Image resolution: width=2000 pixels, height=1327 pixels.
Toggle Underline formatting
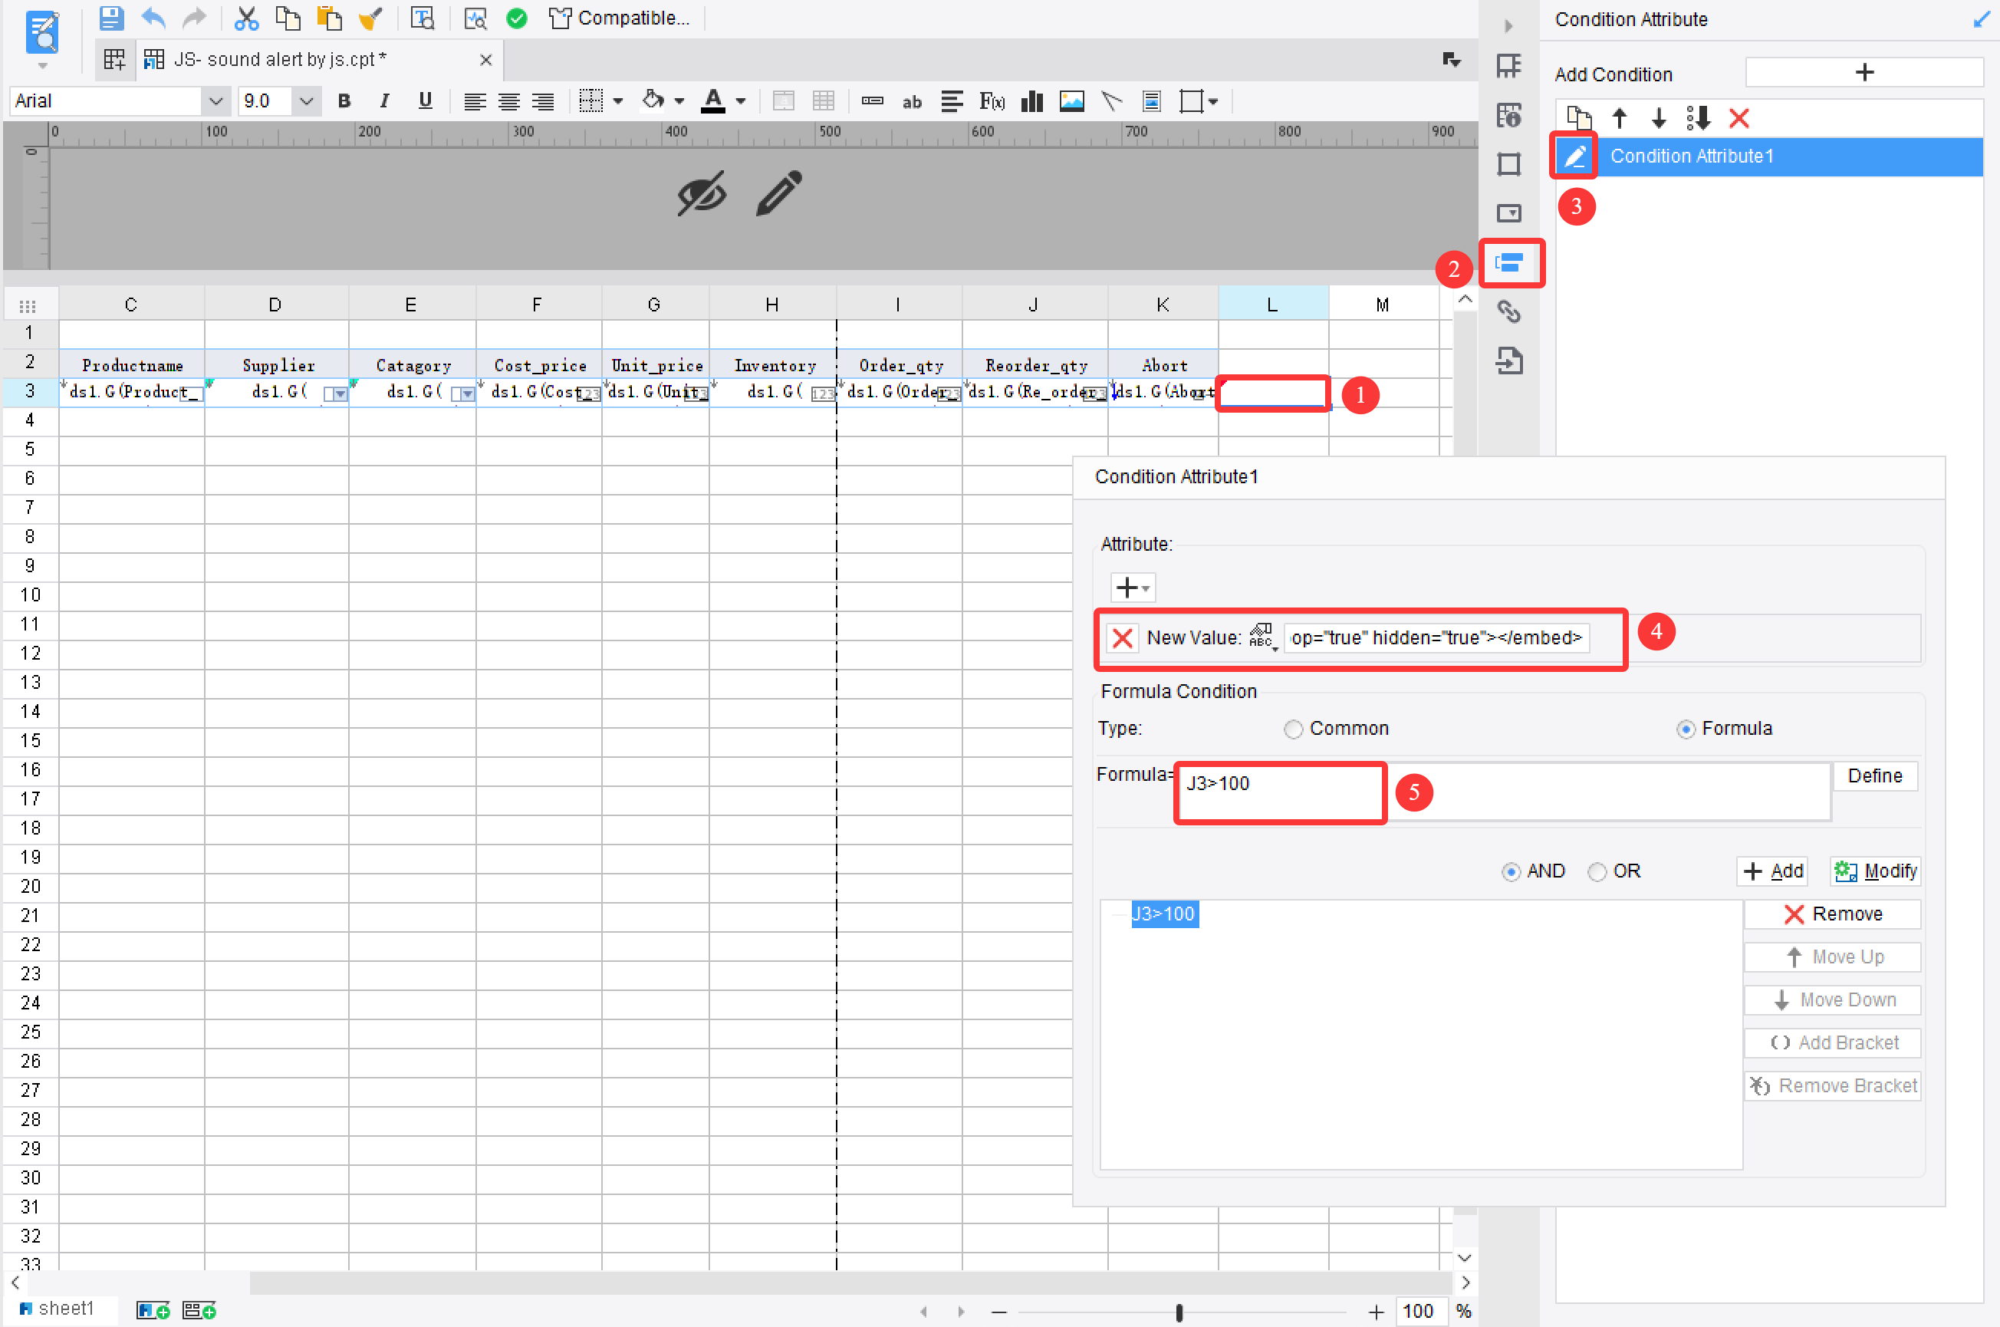[425, 101]
